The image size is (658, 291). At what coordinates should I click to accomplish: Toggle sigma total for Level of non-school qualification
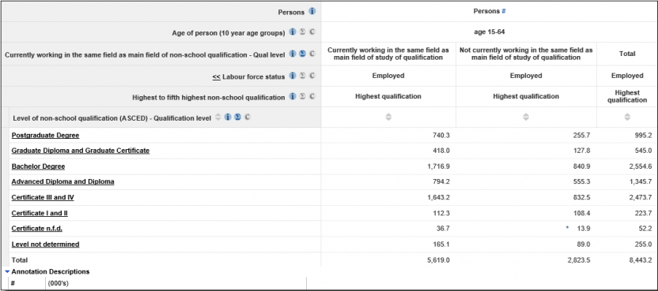(x=237, y=118)
